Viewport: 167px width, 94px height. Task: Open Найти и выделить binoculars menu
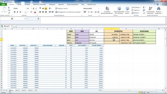(158, 10)
